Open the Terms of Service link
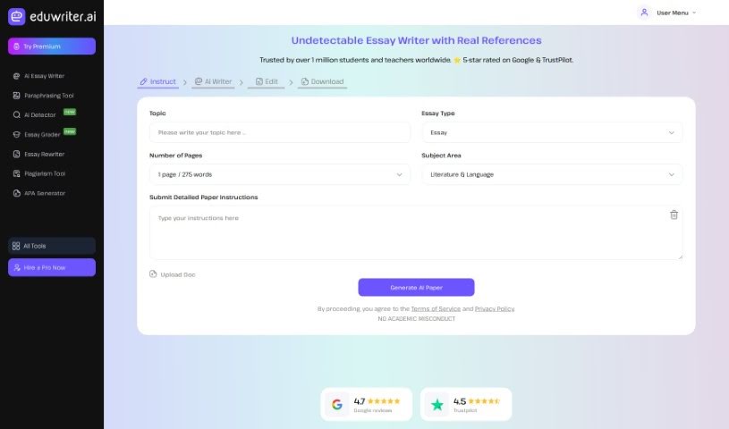 436,308
